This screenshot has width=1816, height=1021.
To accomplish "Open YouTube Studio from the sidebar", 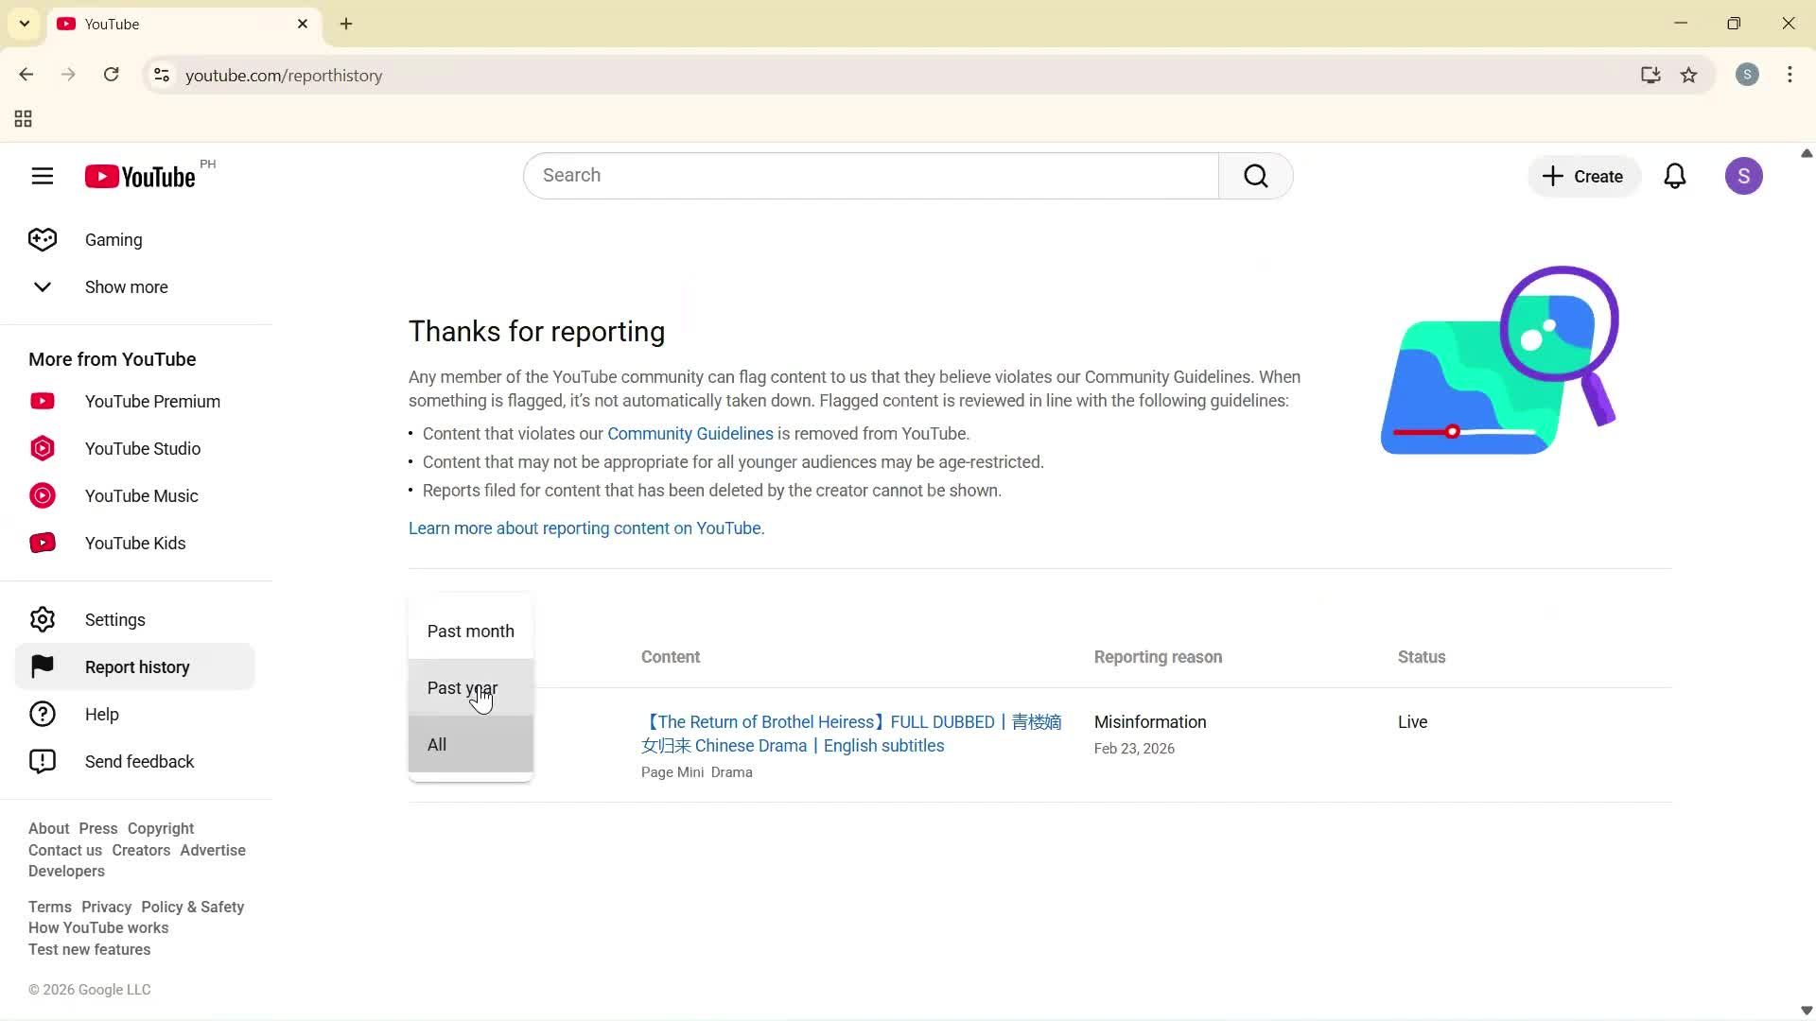I will 143,448.
